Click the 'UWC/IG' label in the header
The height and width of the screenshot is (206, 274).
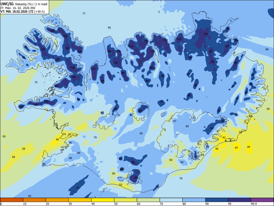(x=7, y=4)
